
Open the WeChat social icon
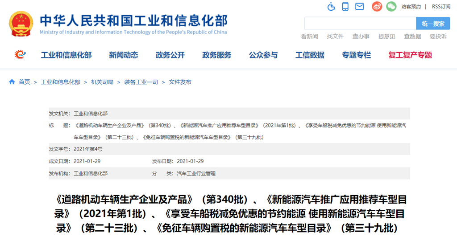(x=391, y=7)
